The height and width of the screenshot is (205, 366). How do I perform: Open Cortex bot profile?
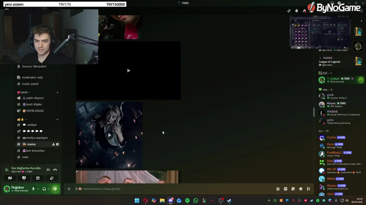coord(341,138)
